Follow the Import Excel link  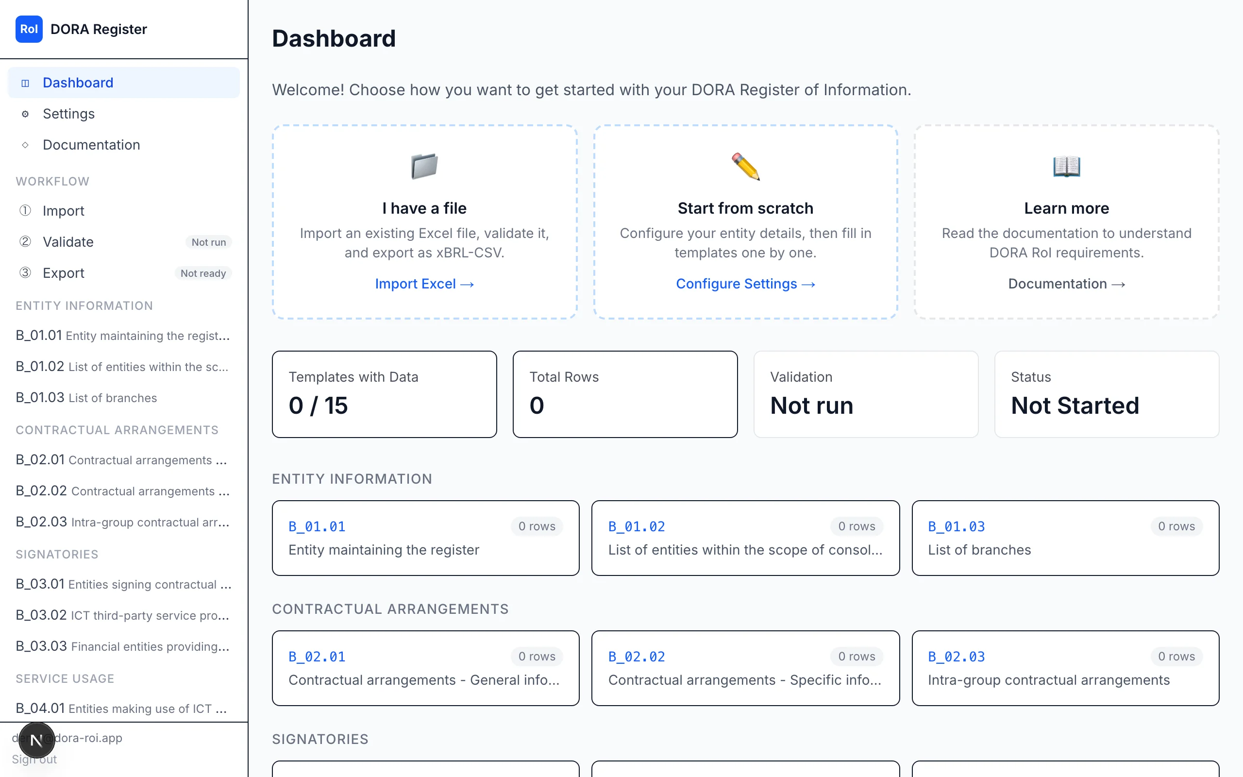pos(424,283)
